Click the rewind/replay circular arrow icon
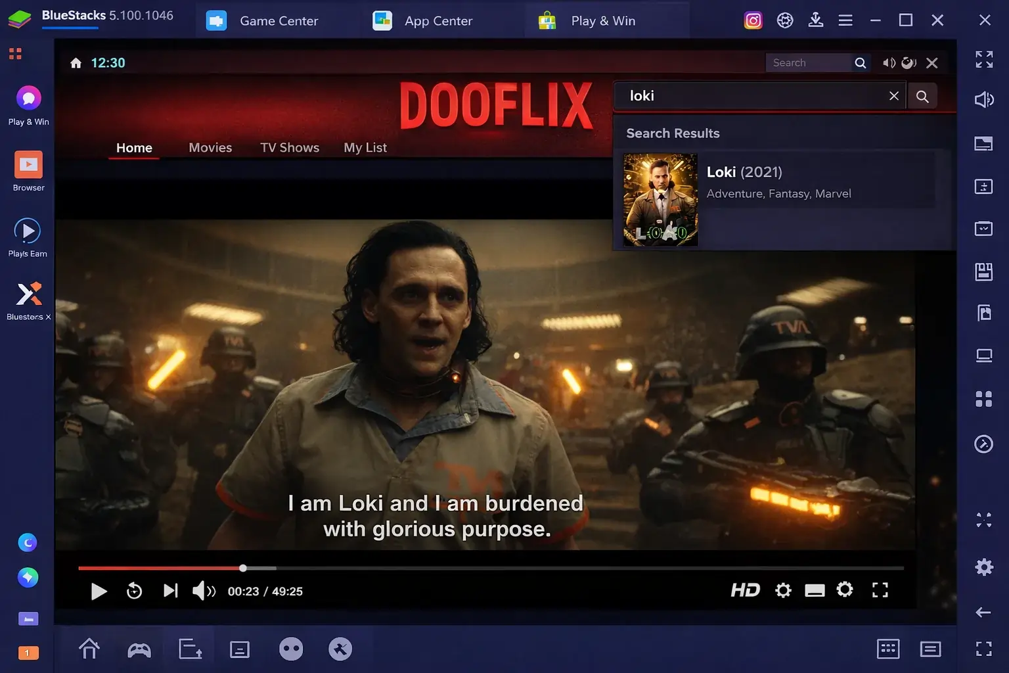The width and height of the screenshot is (1009, 673). tap(134, 591)
